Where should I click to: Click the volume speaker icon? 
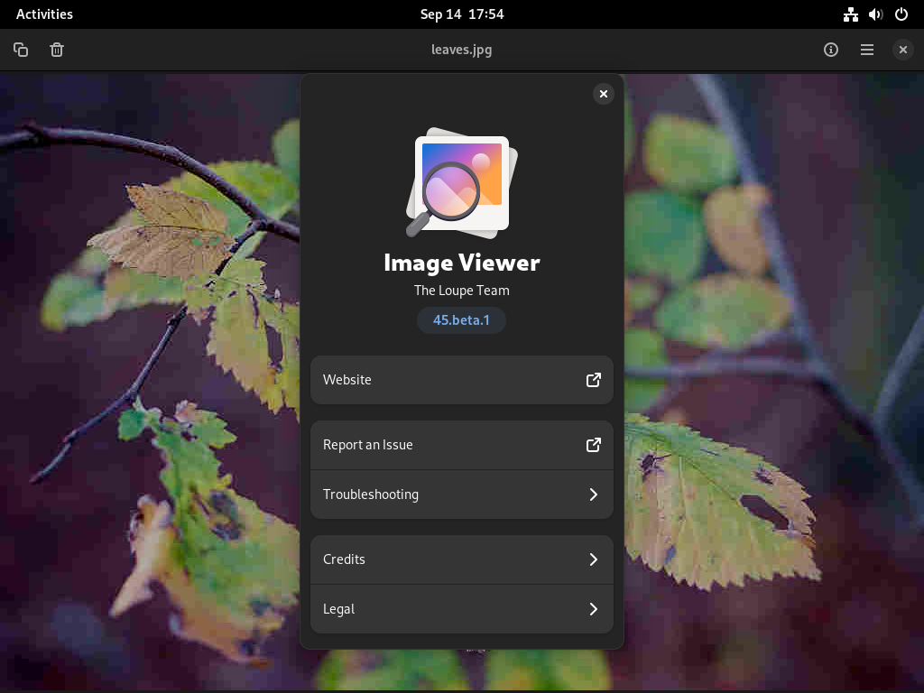tap(875, 14)
